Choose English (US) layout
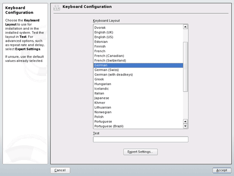The height and width of the screenshot is (176, 234). pos(138,37)
